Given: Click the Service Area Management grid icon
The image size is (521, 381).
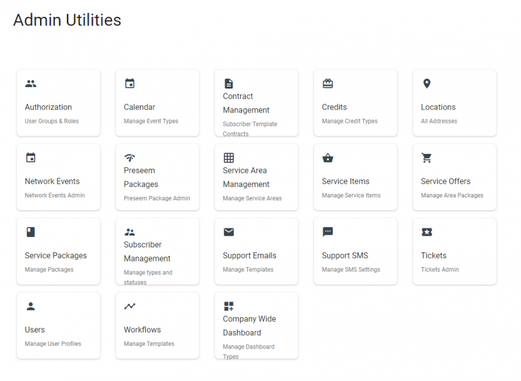Looking at the screenshot, I should coord(229,157).
